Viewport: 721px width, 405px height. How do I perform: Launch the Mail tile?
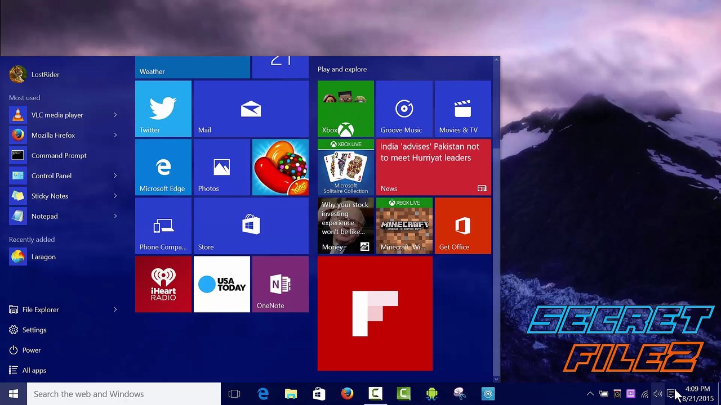pyautogui.click(x=251, y=109)
